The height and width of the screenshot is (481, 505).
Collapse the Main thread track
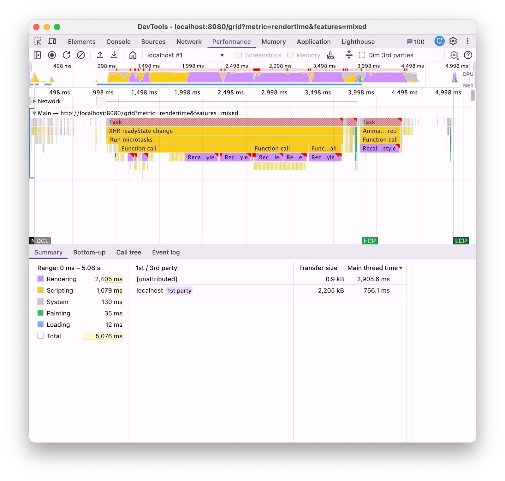(x=34, y=113)
